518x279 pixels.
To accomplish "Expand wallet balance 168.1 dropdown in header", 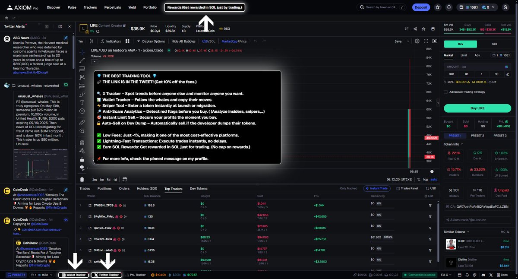I will [x=477, y=7].
